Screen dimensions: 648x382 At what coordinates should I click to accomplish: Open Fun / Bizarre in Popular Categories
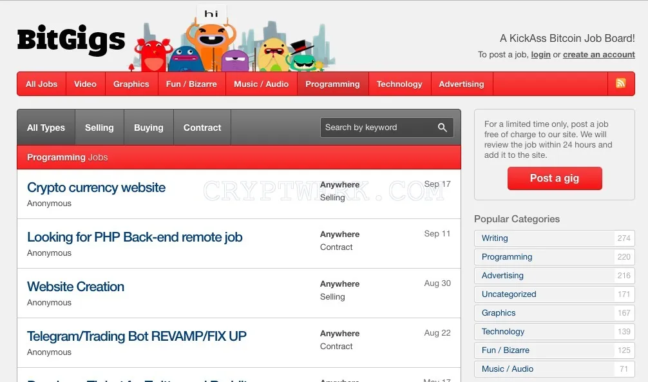tap(554, 350)
